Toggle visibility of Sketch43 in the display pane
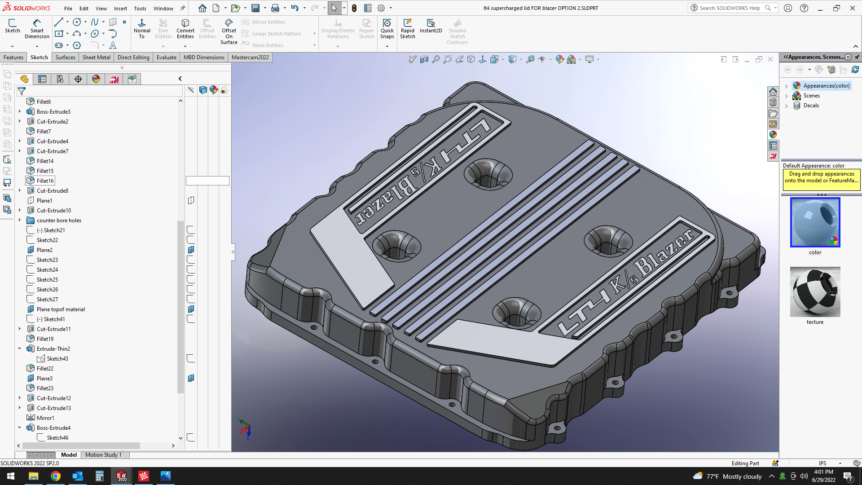862x485 pixels. pos(191,358)
